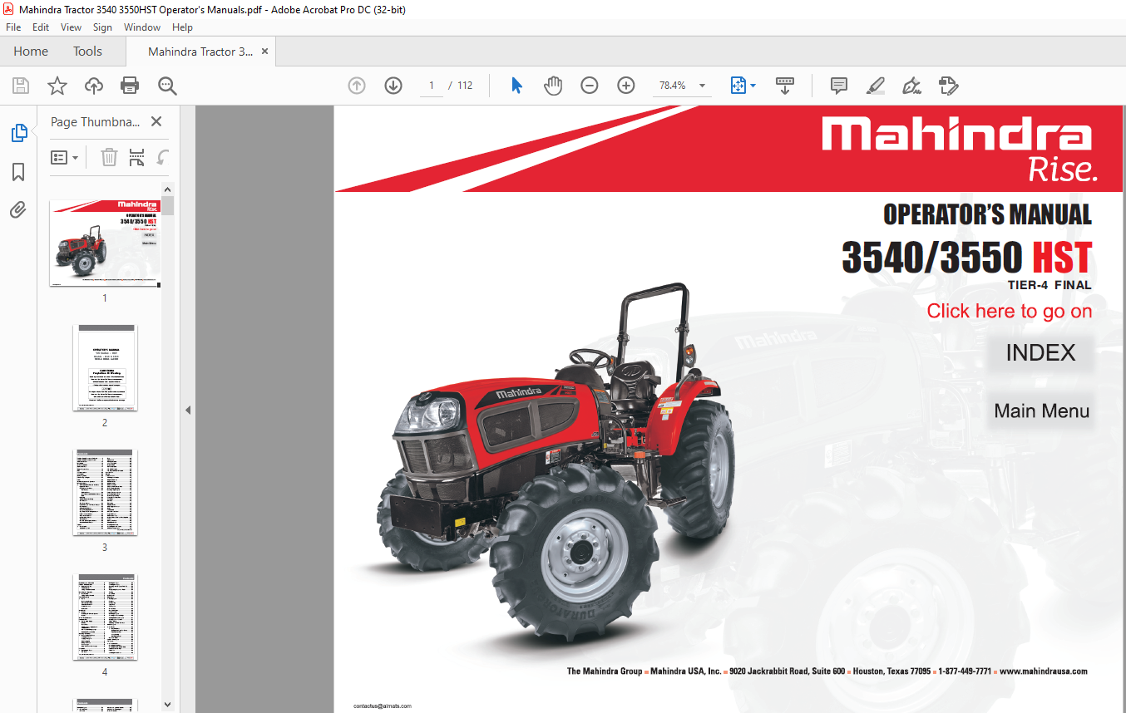Open the Sign document tool

911,86
